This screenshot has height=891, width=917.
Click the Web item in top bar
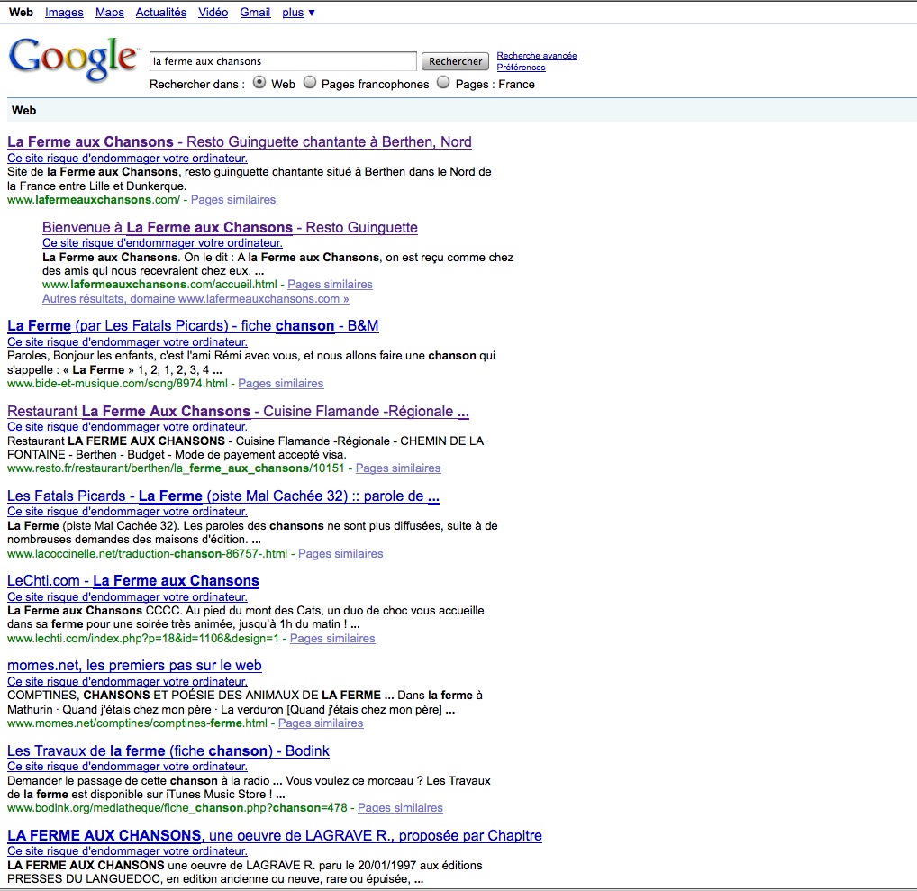click(x=21, y=13)
